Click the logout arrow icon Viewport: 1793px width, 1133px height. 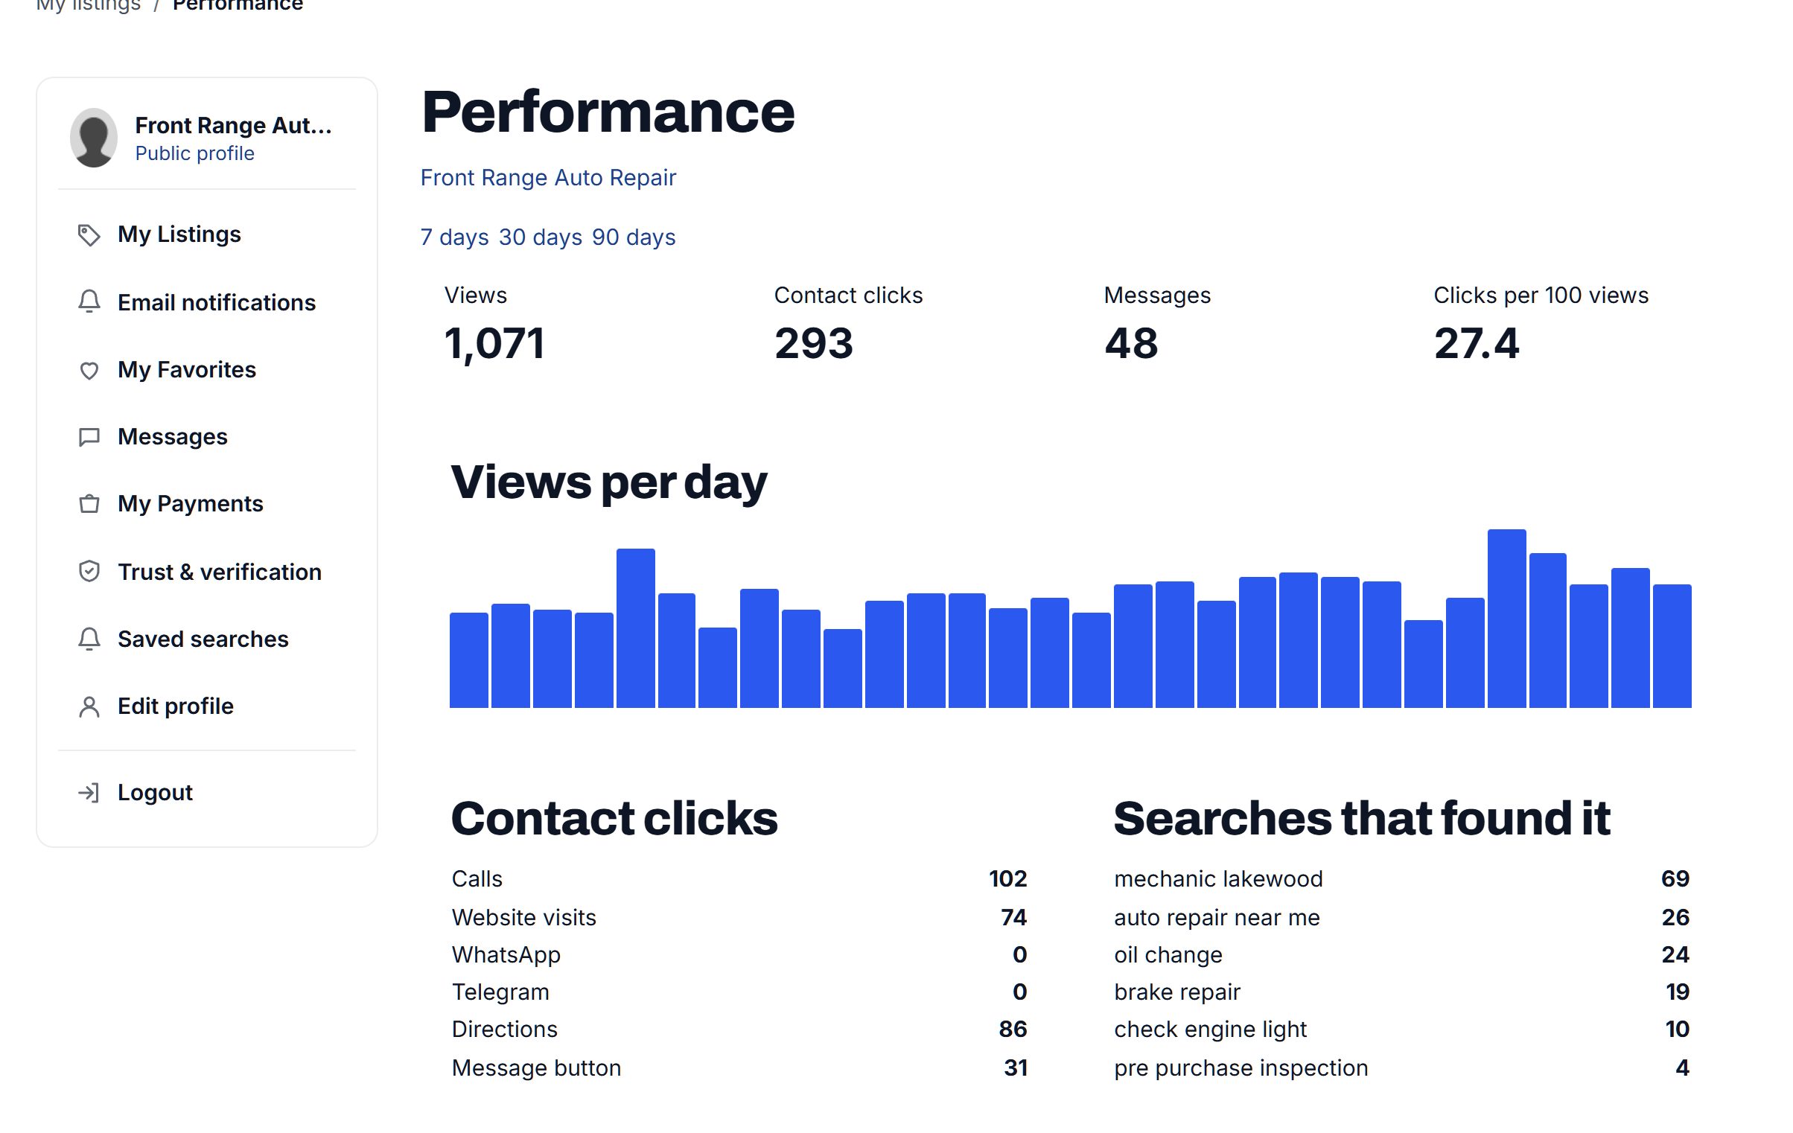click(89, 793)
